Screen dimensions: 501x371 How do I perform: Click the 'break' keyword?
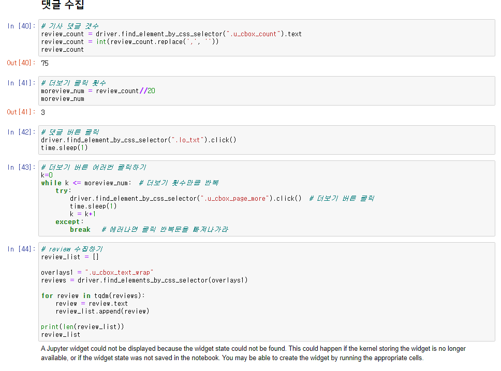coord(80,230)
